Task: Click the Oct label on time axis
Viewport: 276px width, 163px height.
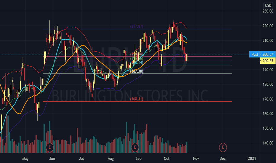Action: coord(167,159)
